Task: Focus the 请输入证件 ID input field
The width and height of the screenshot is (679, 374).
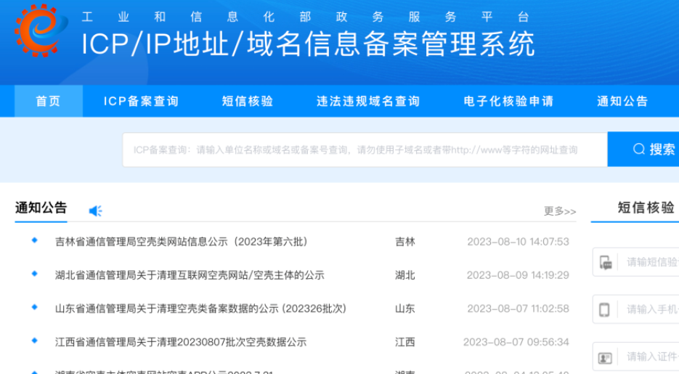Action: click(x=635, y=357)
